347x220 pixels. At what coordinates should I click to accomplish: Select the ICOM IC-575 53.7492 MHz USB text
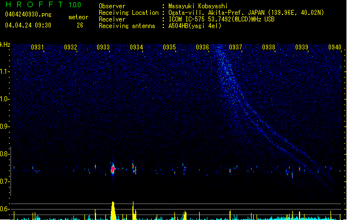tap(221, 19)
